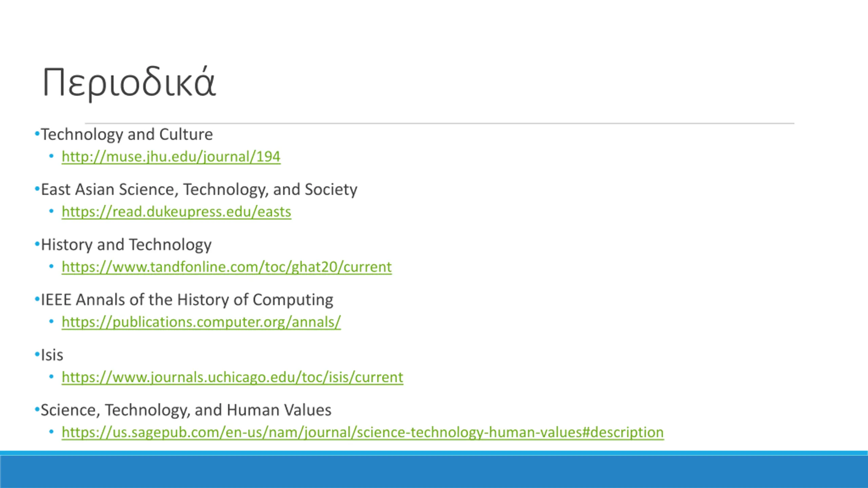
Task: Click the sub-bullet before the sagepub link
Action: (x=51, y=432)
